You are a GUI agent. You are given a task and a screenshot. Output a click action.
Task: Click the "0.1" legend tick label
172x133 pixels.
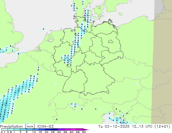3,132
